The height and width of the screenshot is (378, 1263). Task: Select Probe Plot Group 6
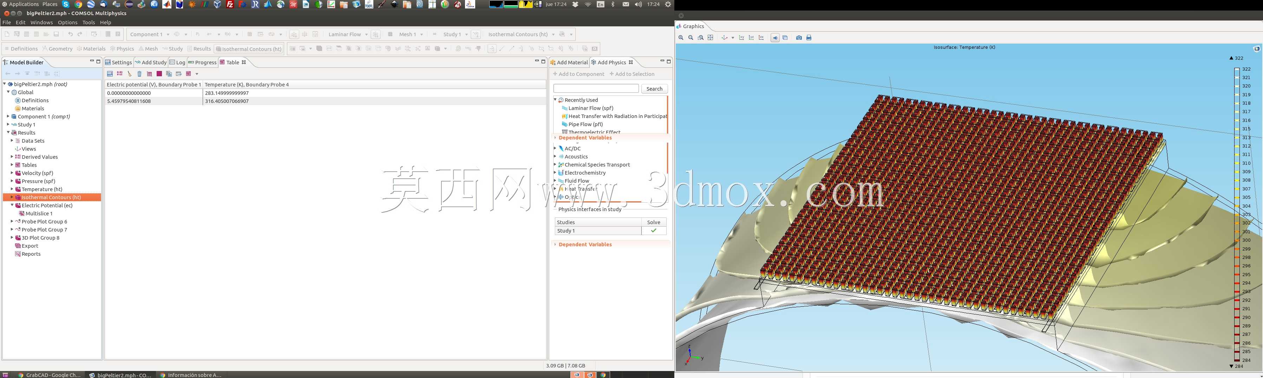[x=44, y=222]
